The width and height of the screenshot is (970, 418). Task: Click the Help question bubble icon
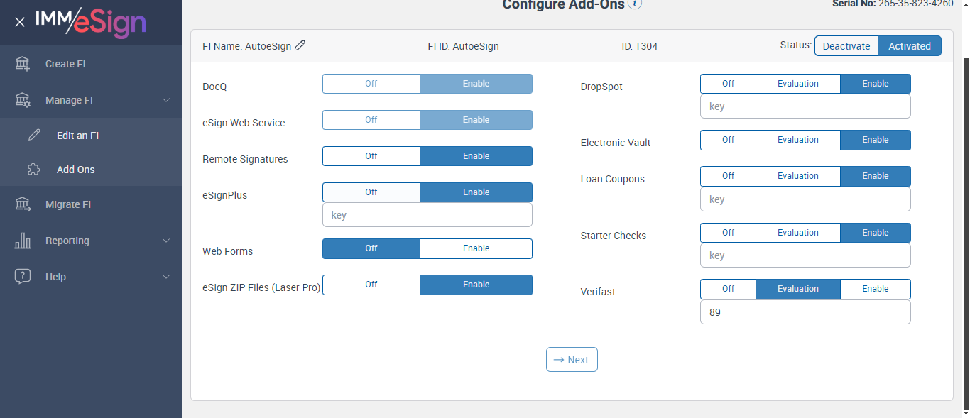23,277
